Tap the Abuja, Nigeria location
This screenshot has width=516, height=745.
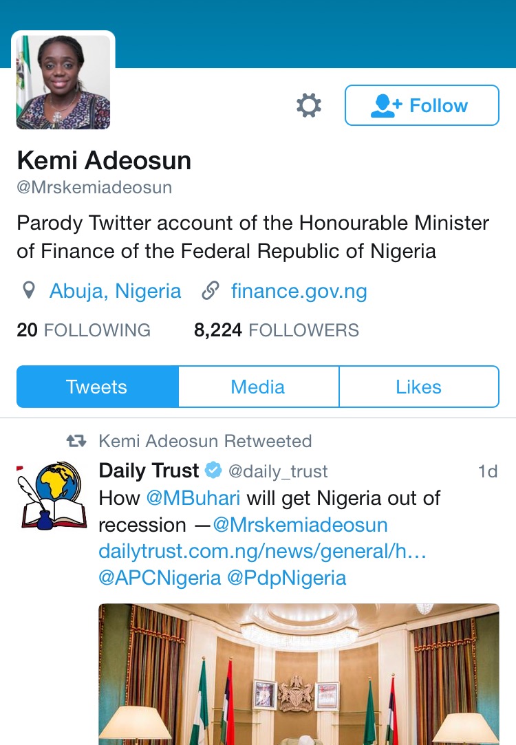click(x=115, y=291)
